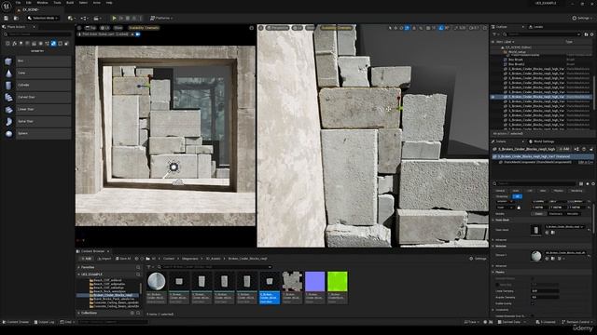Open the Help menu
Viewport: 597px width, 335px height.
(x=109, y=3)
